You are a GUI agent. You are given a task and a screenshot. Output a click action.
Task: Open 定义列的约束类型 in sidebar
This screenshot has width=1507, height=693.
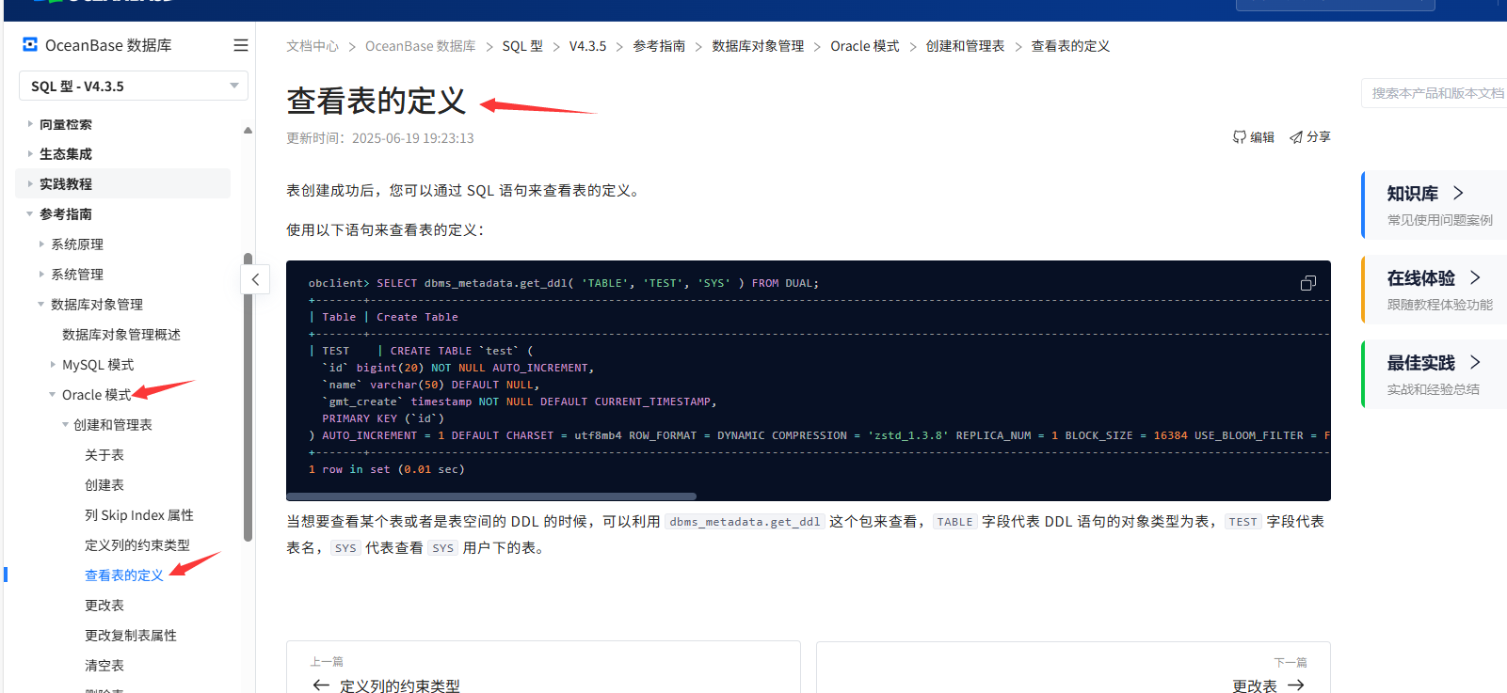pos(137,545)
